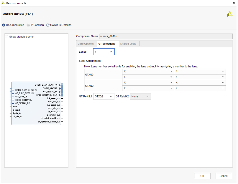This screenshot has width=238, height=184.
Task: Click the gt_qpllrefclk_quad4_out port label
Action: point(49,122)
